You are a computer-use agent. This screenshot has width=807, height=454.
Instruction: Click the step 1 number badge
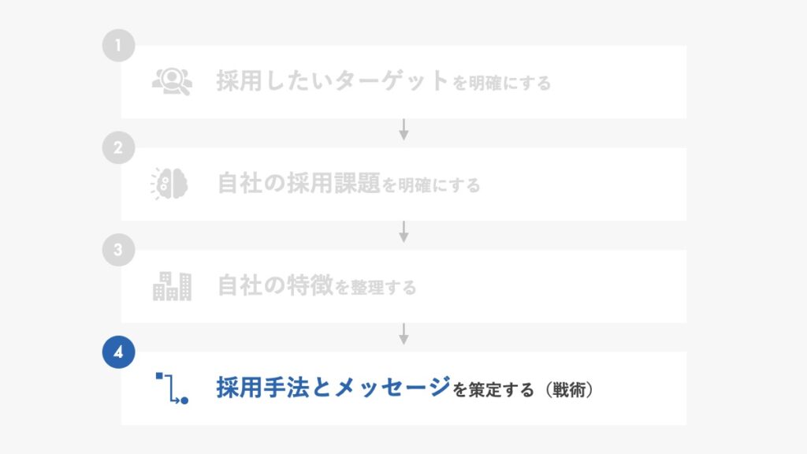(118, 45)
